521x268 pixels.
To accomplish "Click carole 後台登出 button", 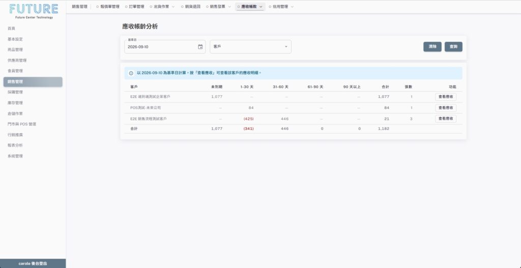I will tap(33, 263).
